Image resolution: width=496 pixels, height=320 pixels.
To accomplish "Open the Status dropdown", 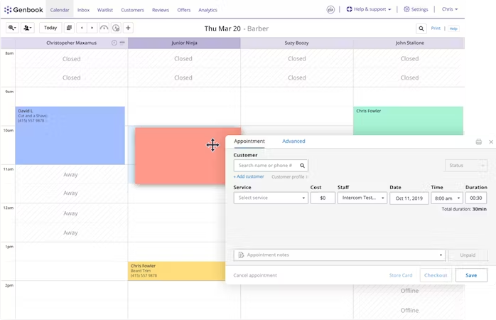I will point(466,166).
